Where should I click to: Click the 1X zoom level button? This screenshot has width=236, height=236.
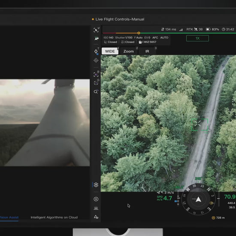pos(197,38)
